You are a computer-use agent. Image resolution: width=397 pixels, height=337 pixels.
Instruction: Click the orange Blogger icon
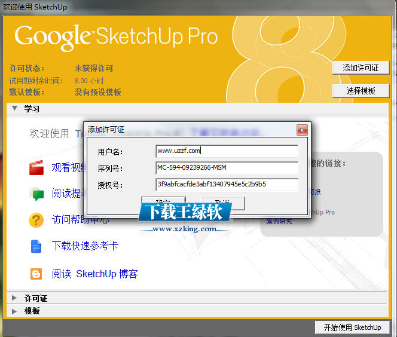[36, 274]
